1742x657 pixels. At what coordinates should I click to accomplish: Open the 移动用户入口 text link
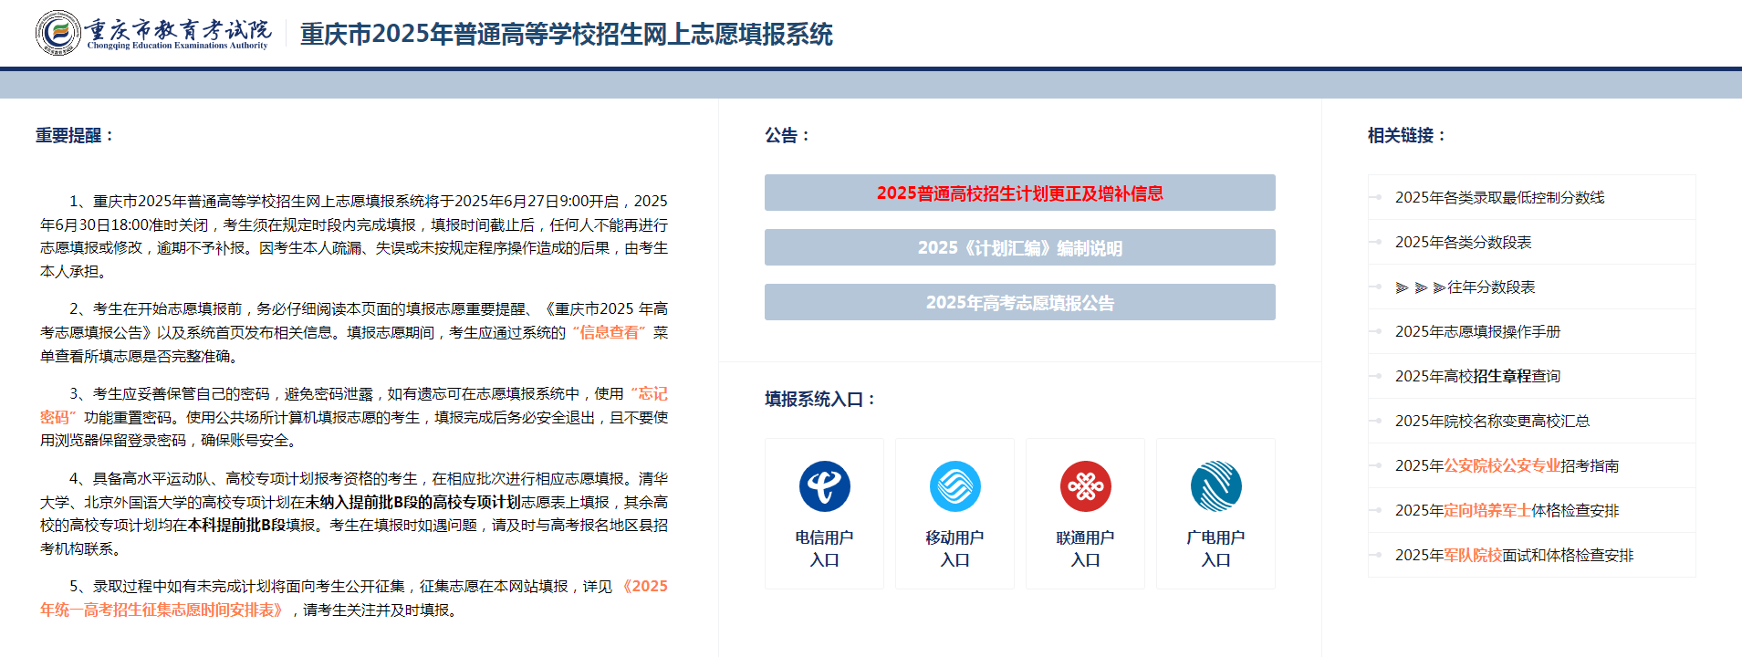point(955,548)
